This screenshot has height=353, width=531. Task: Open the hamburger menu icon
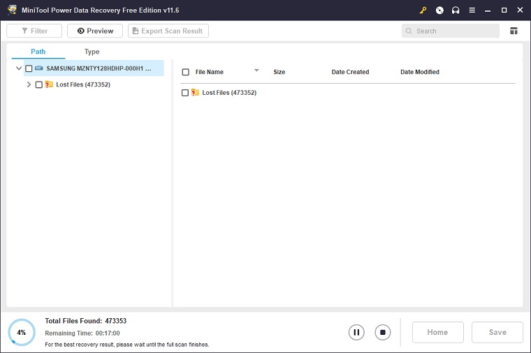pos(472,10)
